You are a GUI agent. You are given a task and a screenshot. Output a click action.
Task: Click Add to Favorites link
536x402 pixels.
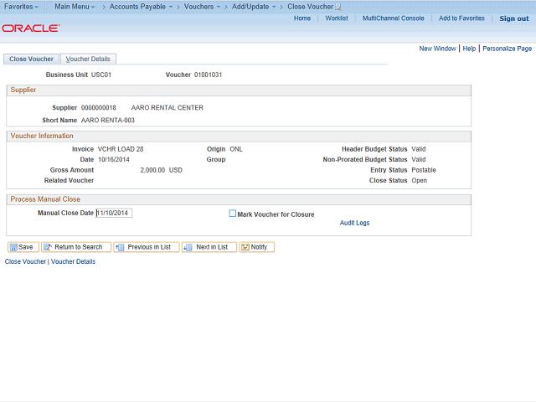tap(461, 18)
